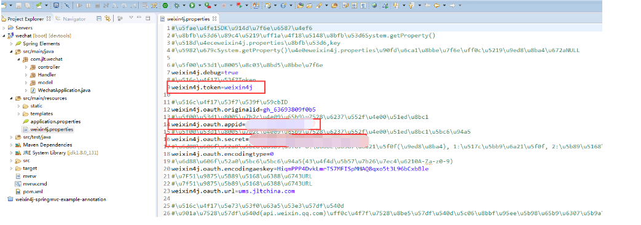Image resolution: width=641 pixels, height=225 pixels.
Task: Expand the Servers tree node
Action: coord(4,28)
